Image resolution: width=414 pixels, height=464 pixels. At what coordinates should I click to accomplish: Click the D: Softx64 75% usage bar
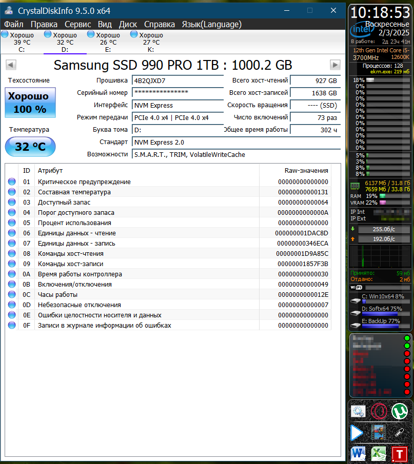(385, 314)
